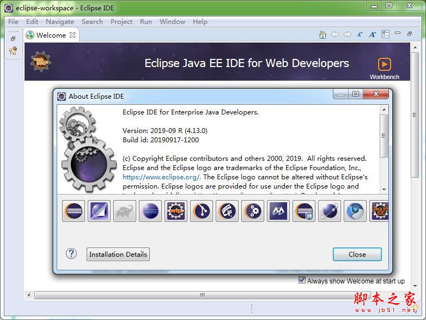Open the Window menu
426x320 pixels.
[172, 21]
